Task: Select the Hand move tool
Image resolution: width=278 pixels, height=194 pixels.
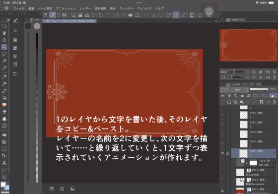Action: (x=4, y=33)
